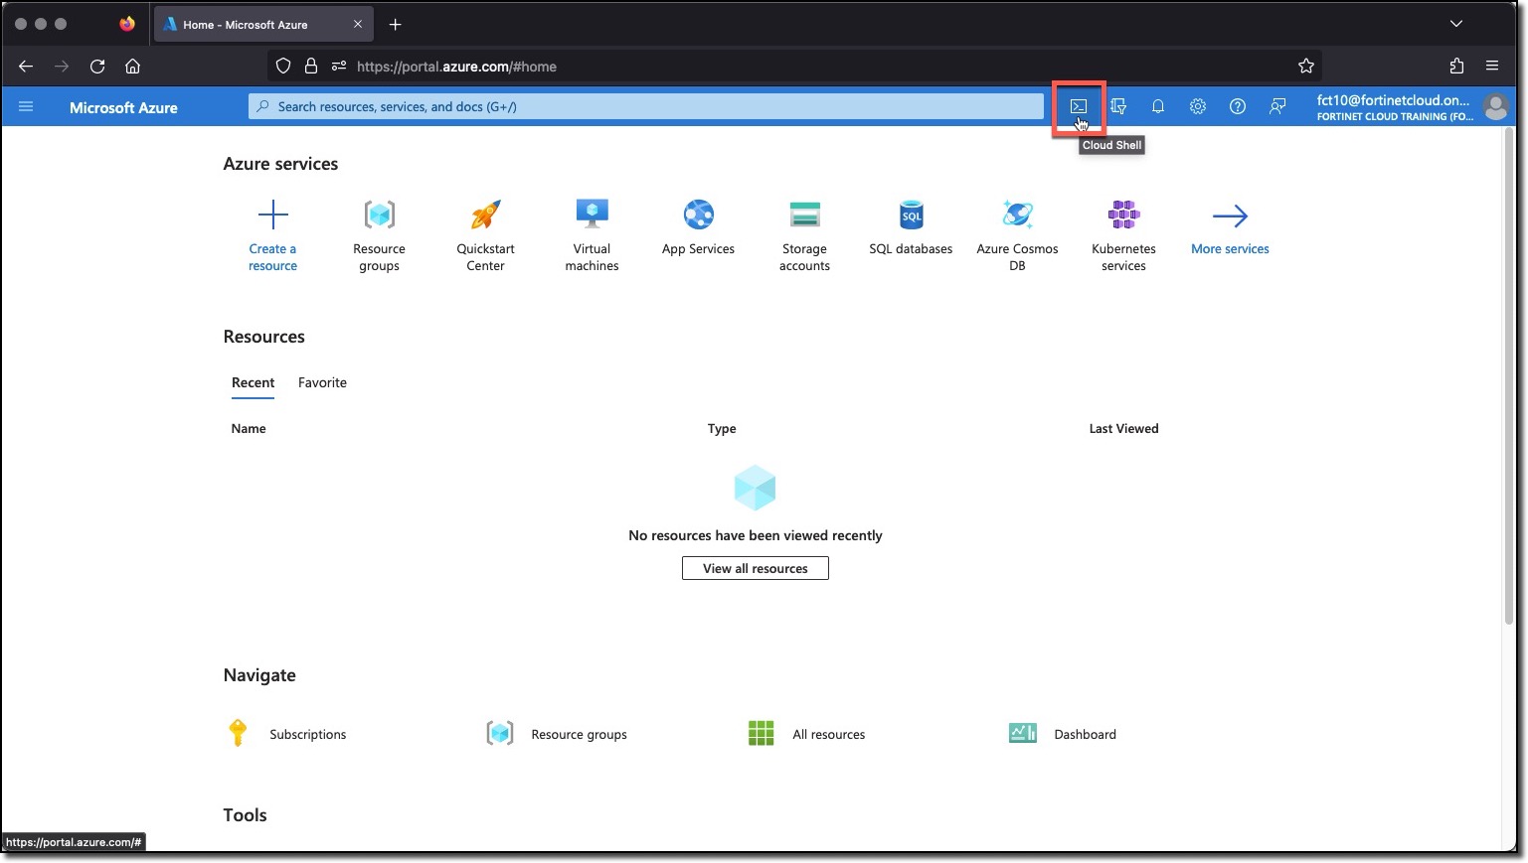Open Azure Cosmos DB icon
Screen dimensions: 1528x863
pyautogui.click(x=1017, y=215)
